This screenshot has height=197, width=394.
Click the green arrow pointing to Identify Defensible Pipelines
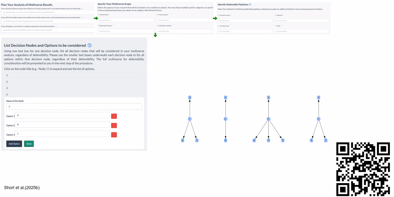(215, 18)
